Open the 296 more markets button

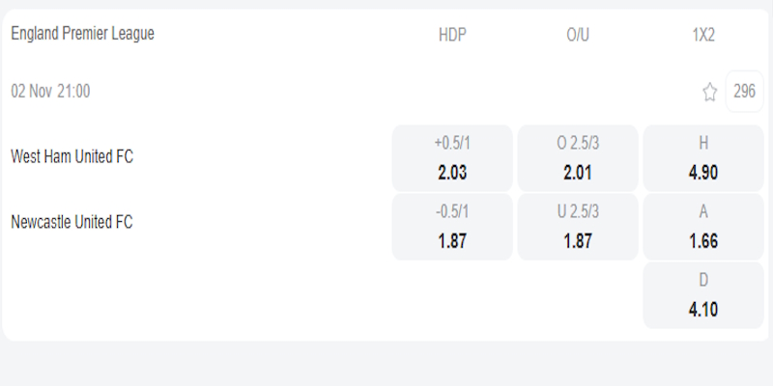(x=744, y=92)
